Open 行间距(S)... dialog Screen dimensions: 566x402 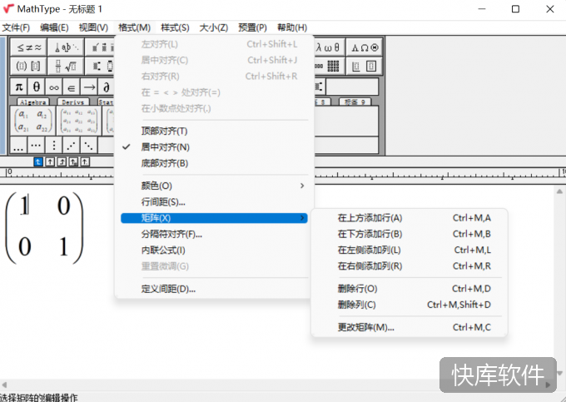pos(214,202)
